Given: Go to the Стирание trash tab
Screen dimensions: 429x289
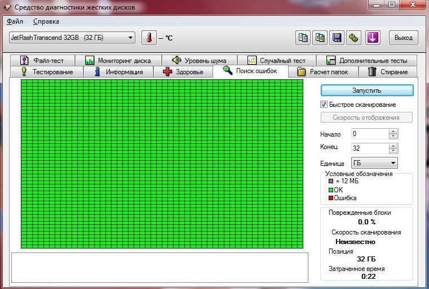Looking at the screenshot, I should pos(388,72).
